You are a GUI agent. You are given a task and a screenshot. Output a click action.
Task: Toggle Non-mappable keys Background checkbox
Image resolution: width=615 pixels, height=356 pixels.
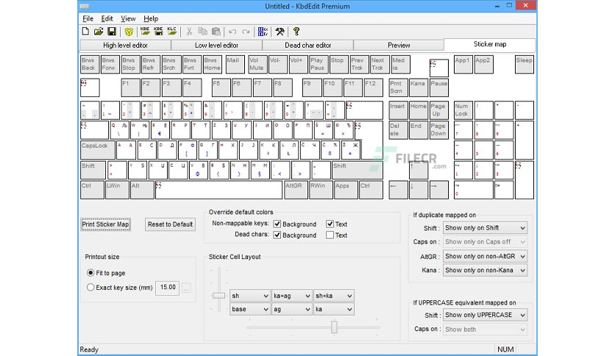(x=277, y=224)
